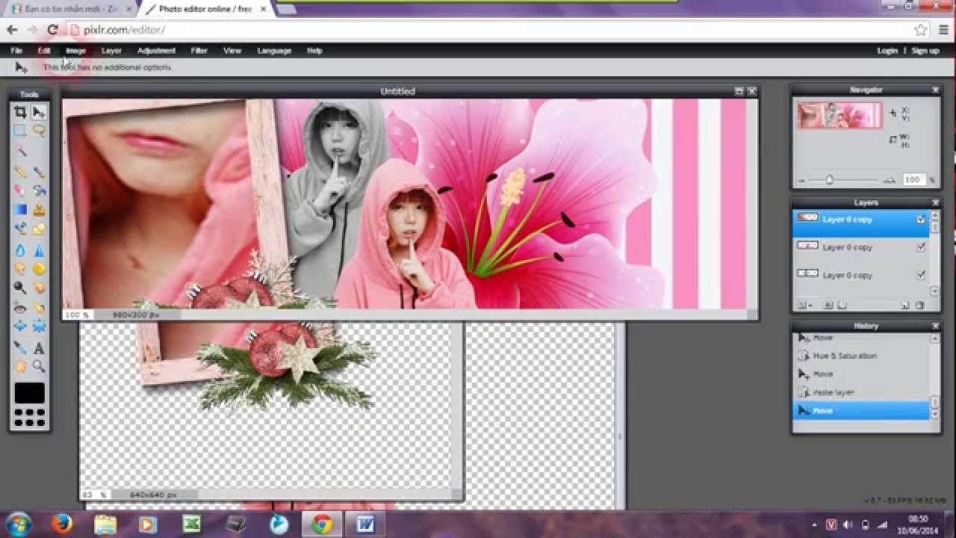Image resolution: width=956 pixels, height=538 pixels.
Task: Activate the Type tool
Action: [39, 346]
